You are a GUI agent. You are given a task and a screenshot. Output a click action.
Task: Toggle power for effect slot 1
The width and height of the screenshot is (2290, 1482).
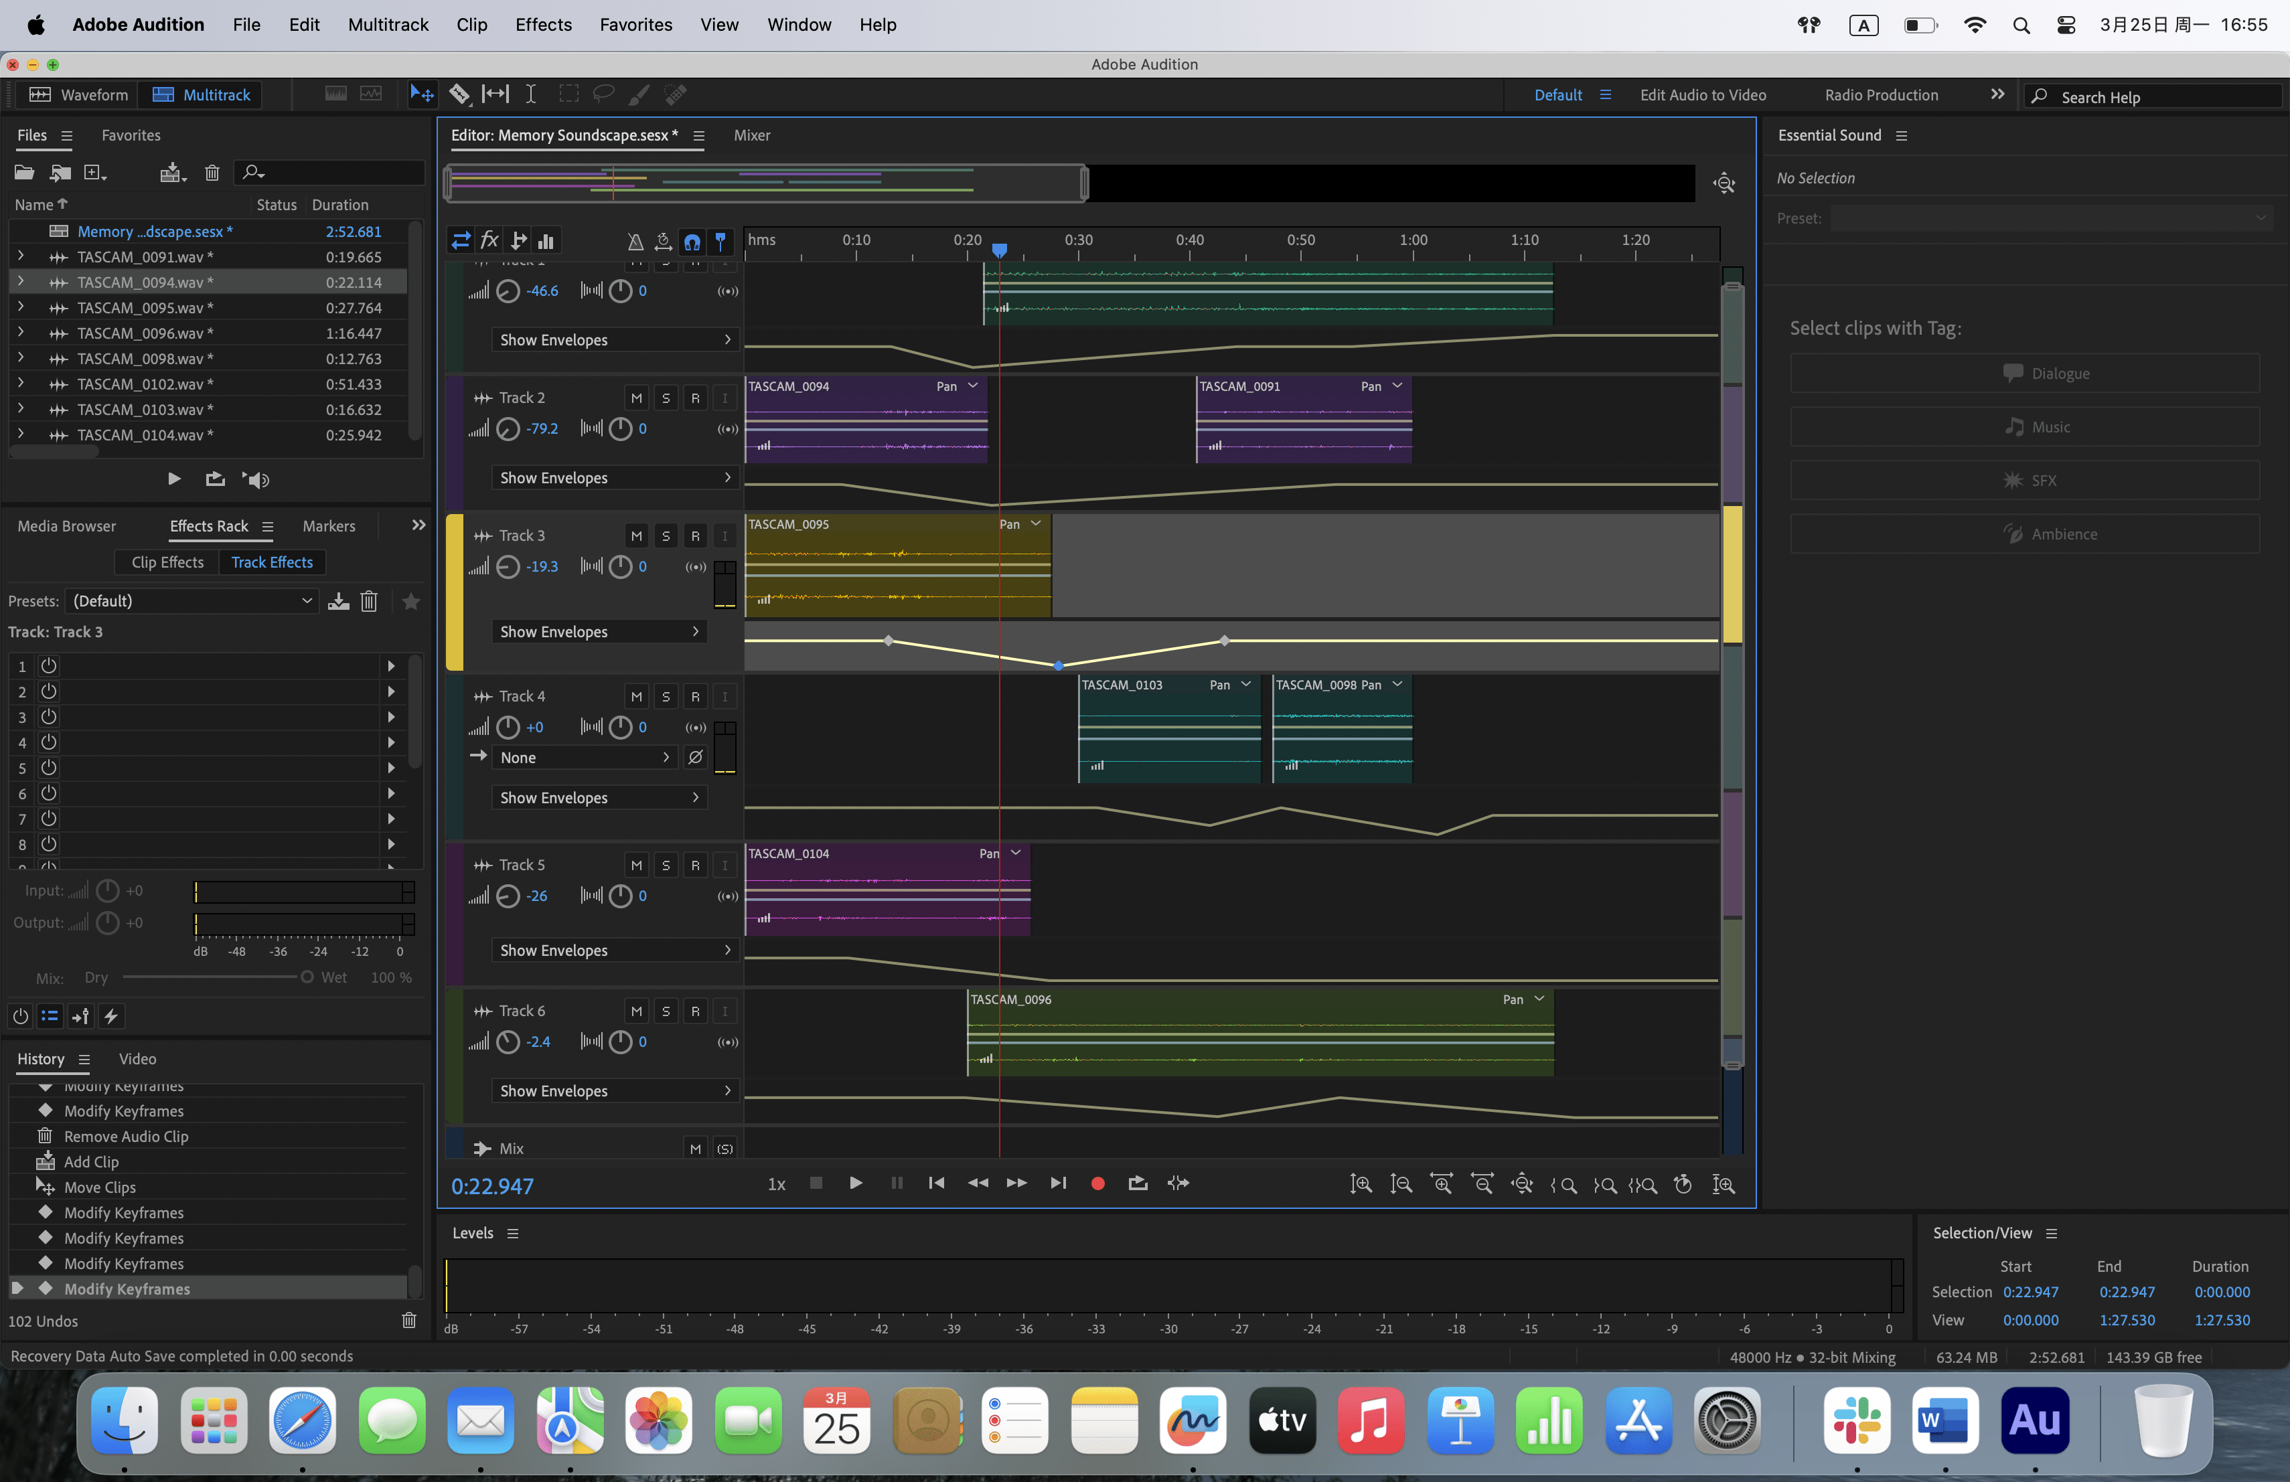49,665
